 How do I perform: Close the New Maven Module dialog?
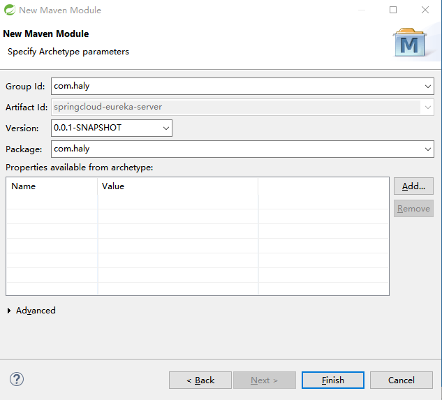point(425,10)
